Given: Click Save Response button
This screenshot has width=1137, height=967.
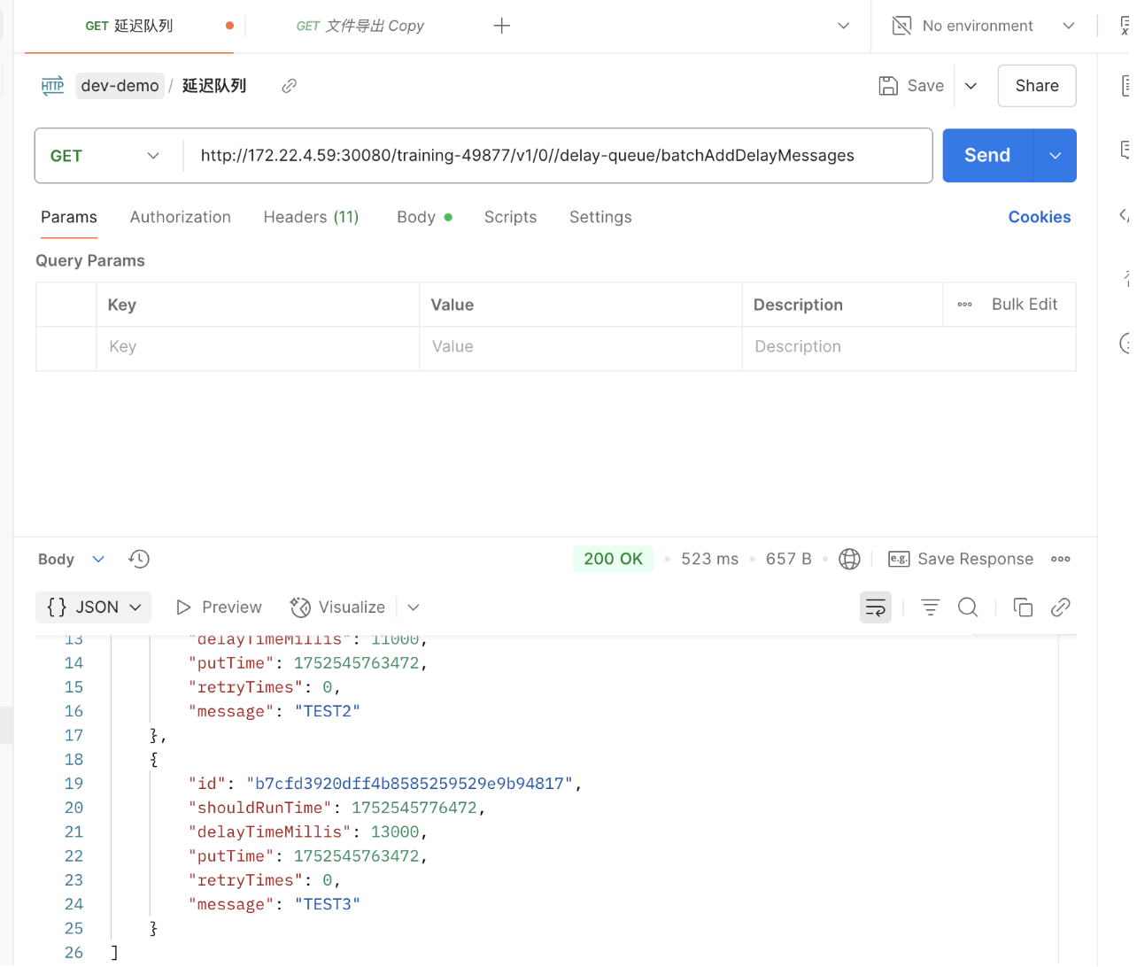Looking at the screenshot, I should 961,559.
